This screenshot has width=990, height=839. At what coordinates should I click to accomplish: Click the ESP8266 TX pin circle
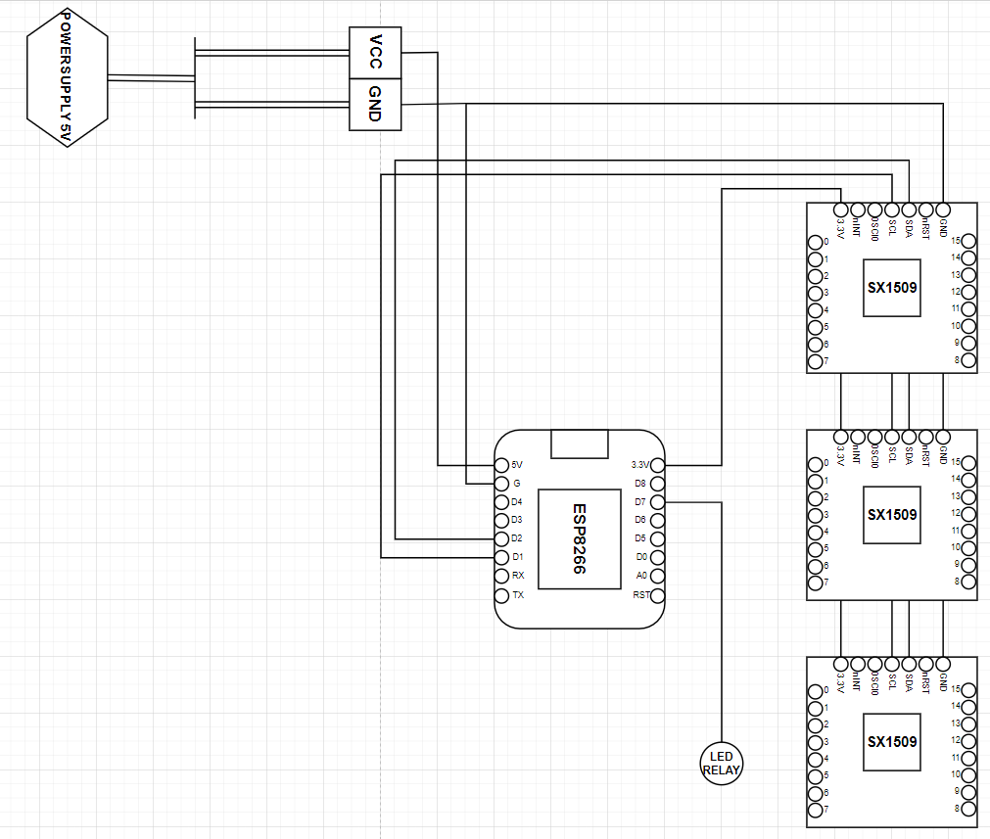coord(501,595)
